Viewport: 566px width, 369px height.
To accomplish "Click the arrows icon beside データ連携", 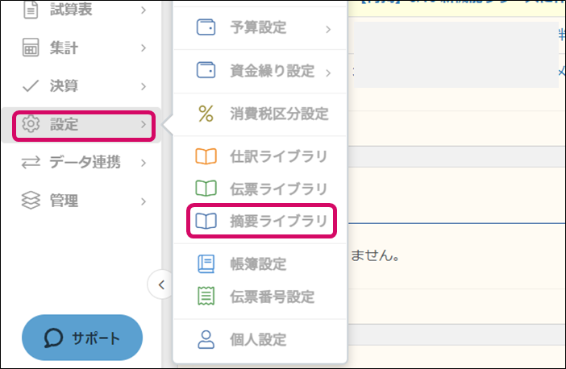I will click(31, 163).
